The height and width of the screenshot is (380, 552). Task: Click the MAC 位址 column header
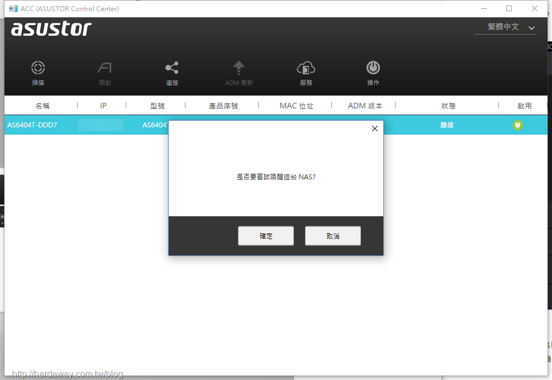pos(297,106)
